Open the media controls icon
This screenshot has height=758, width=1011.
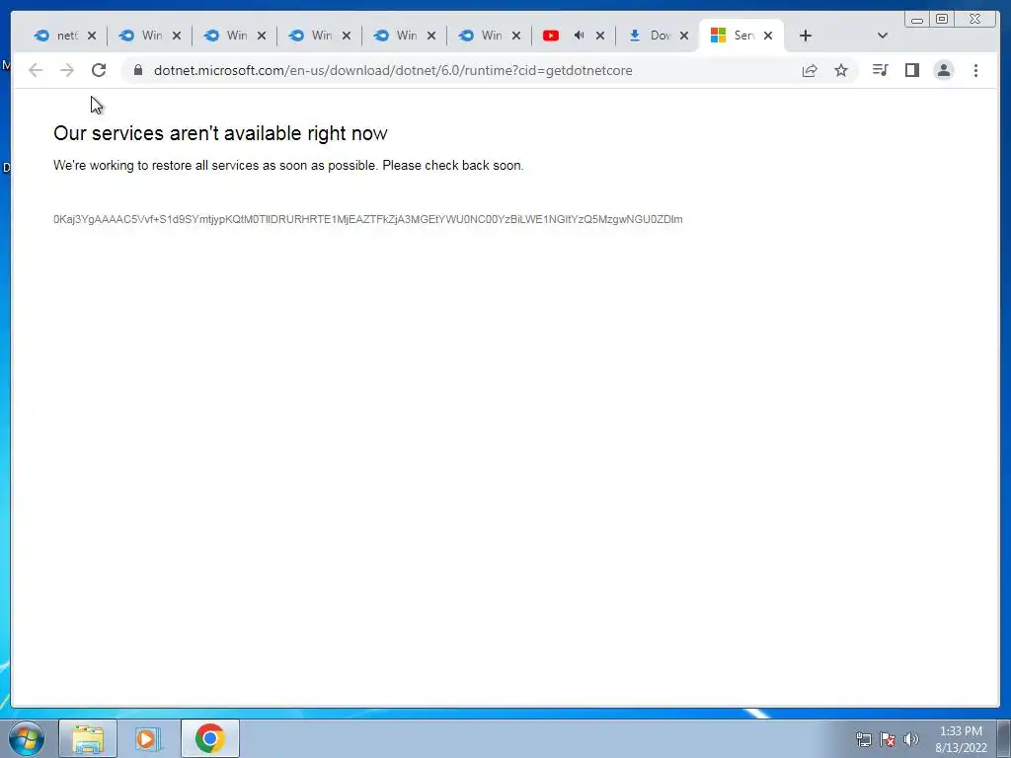point(880,70)
